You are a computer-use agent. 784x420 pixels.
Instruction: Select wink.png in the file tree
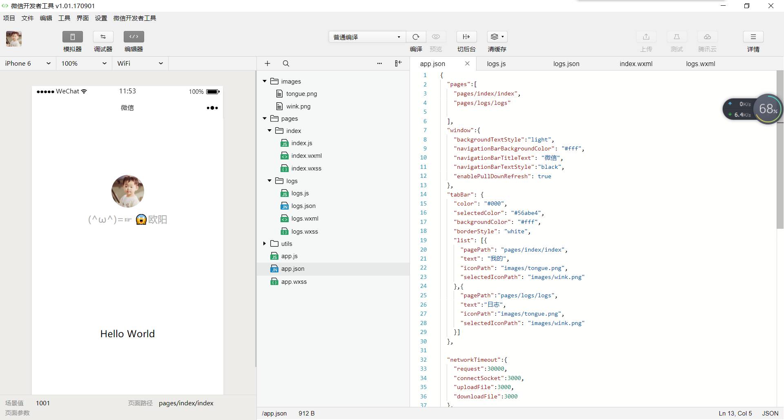[298, 106]
